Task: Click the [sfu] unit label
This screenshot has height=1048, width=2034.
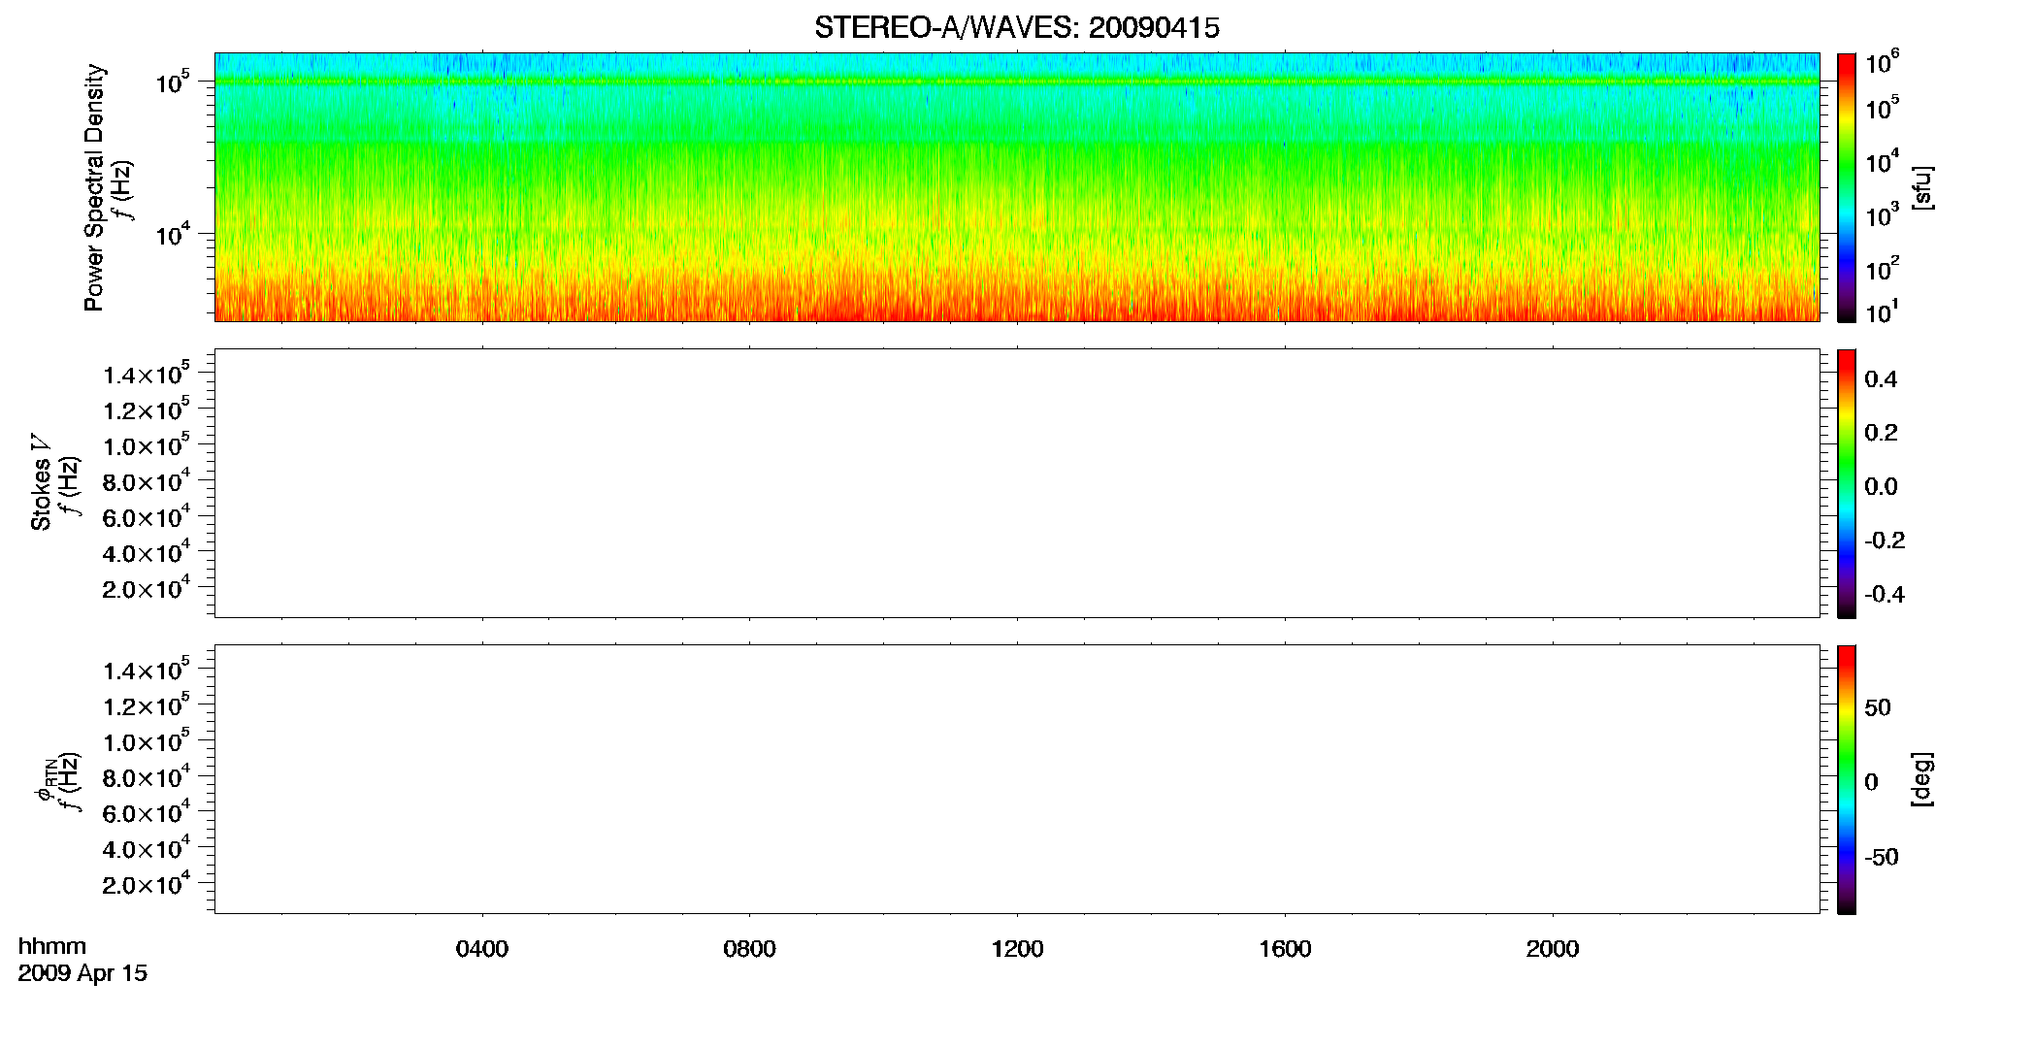Action: (1922, 187)
